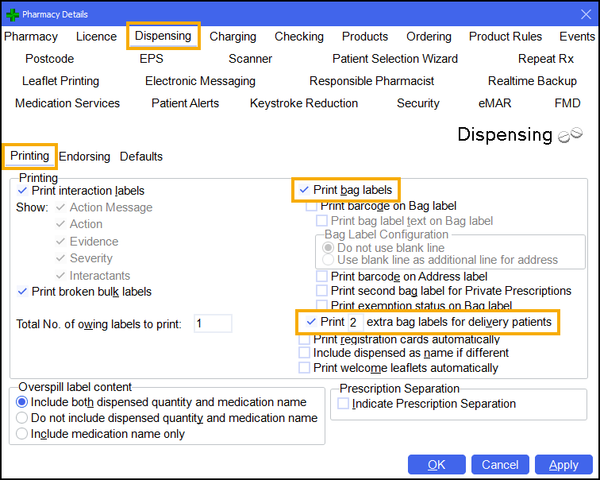600x480 pixels.
Task: Click Apply to save settings
Action: (x=563, y=465)
